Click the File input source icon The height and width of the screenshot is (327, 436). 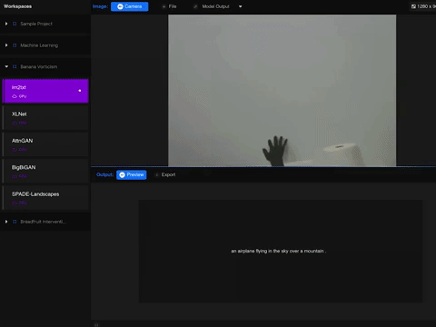163,6
